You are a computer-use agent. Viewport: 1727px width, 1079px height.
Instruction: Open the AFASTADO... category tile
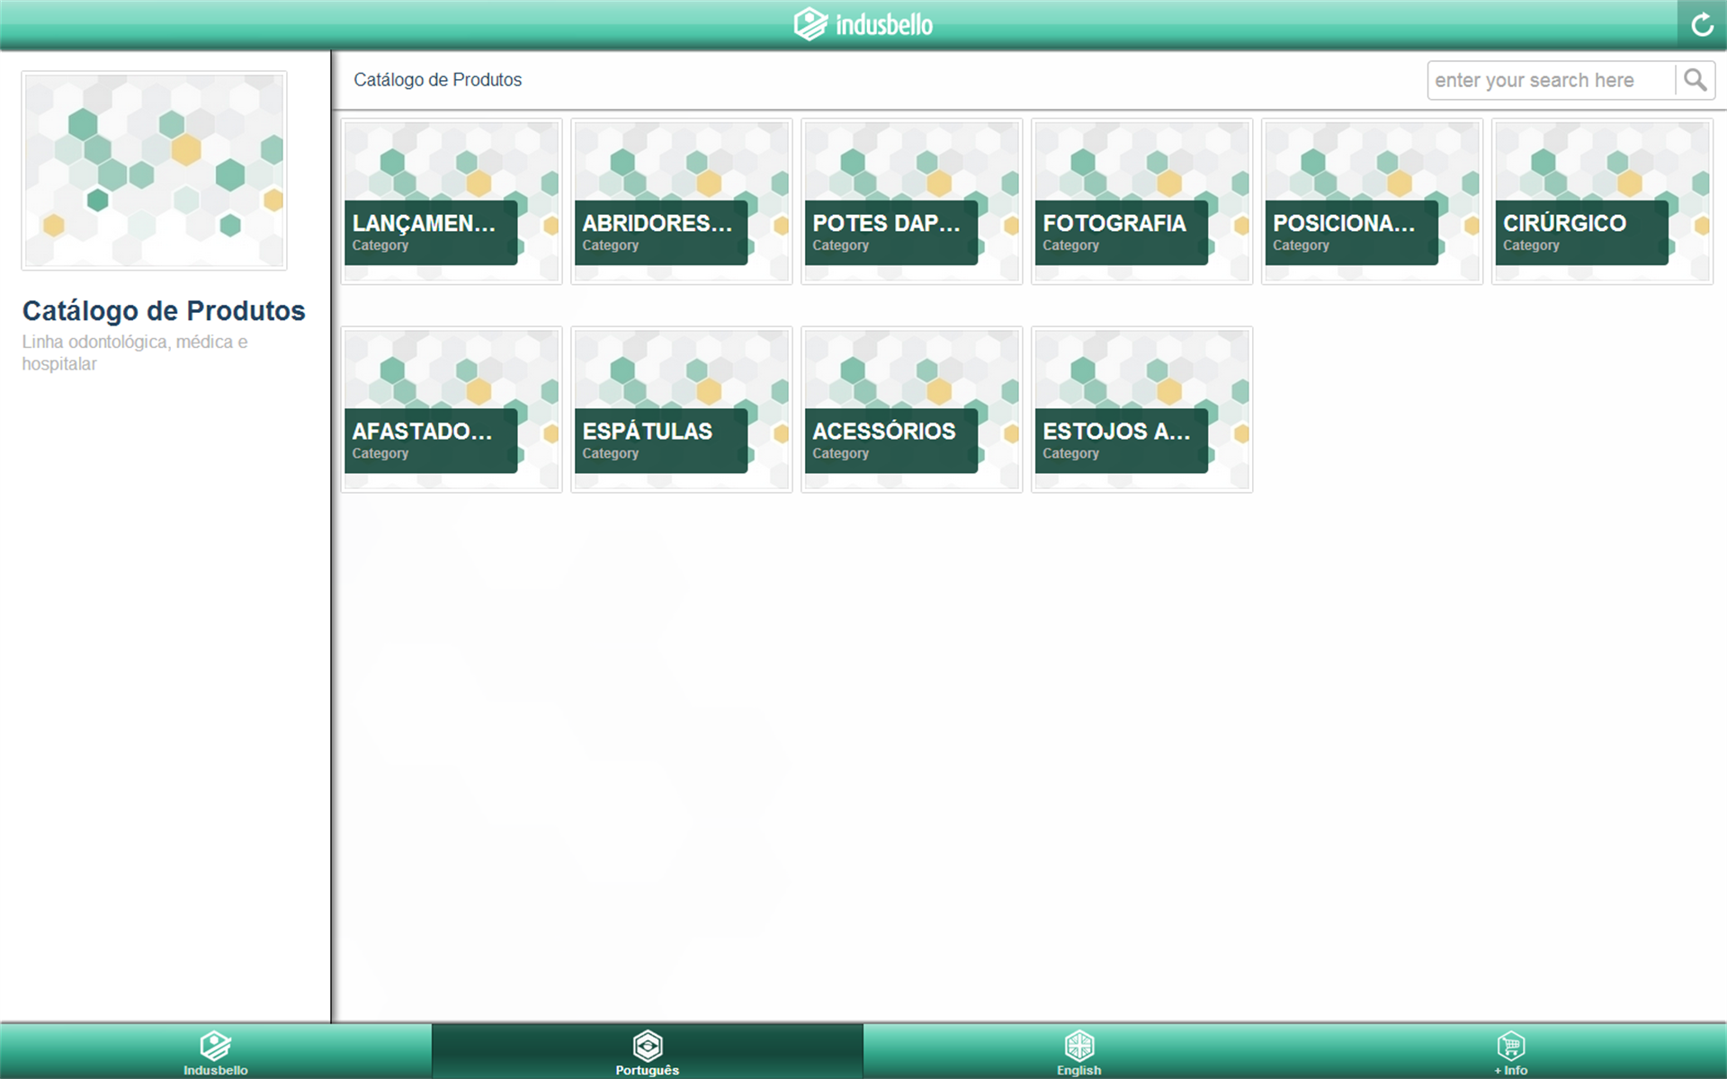click(x=452, y=409)
